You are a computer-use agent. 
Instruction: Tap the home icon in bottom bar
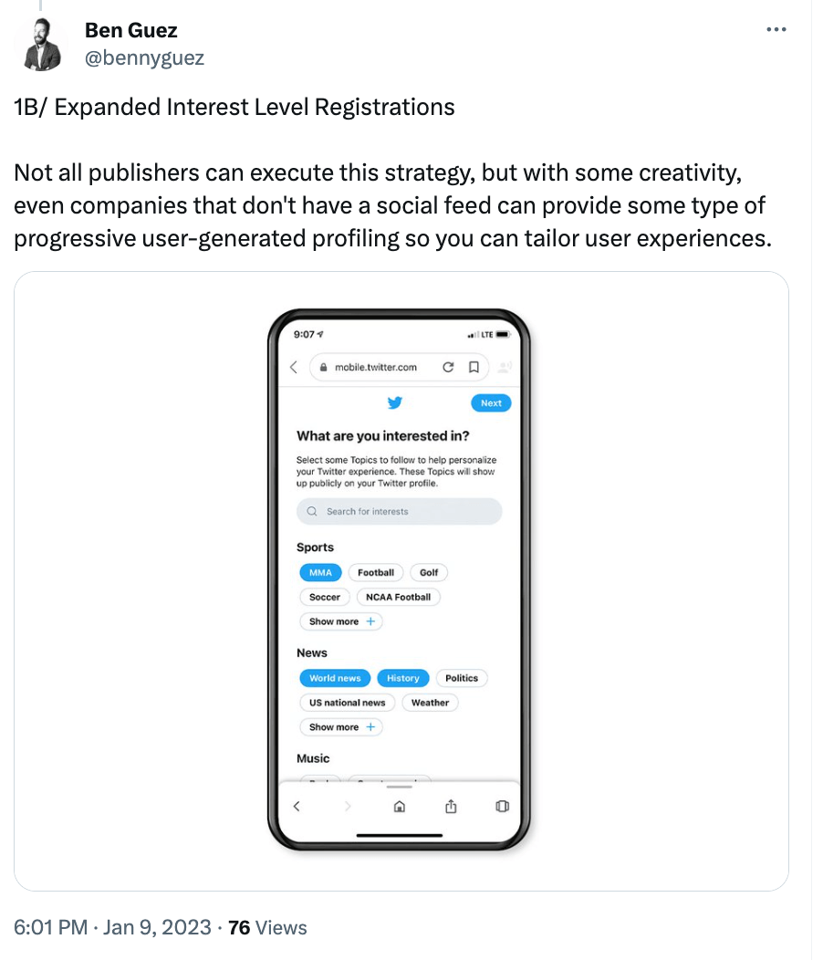[x=399, y=807]
